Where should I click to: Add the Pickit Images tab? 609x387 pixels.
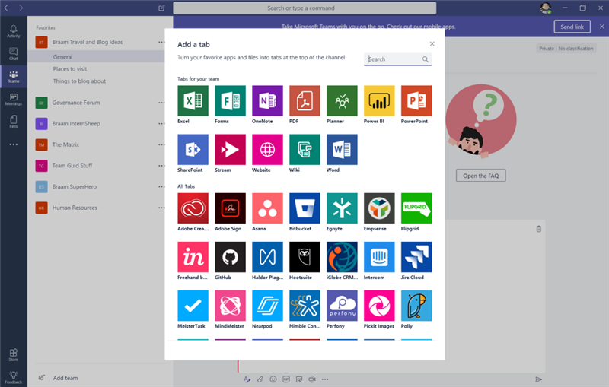pyautogui.click(x=379, y=306)
